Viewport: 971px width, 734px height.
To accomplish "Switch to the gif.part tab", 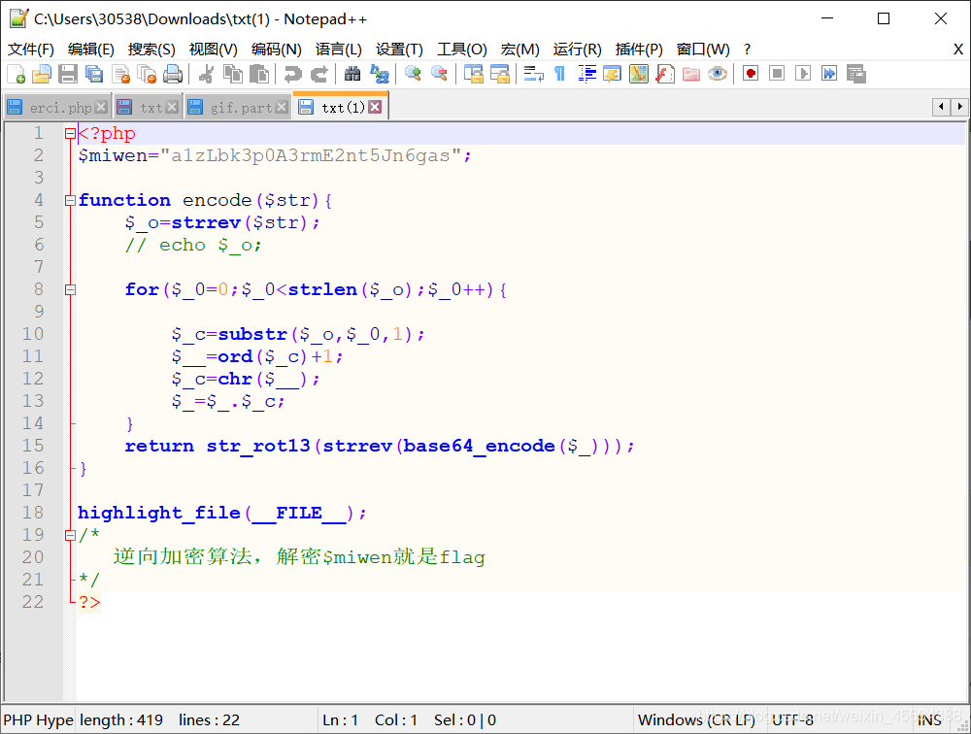I will [237, 107].
